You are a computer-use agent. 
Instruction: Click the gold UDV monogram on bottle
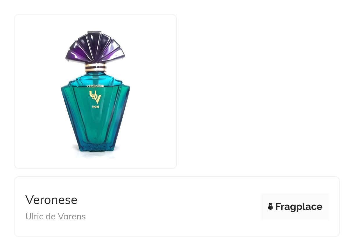click(95, 97)
